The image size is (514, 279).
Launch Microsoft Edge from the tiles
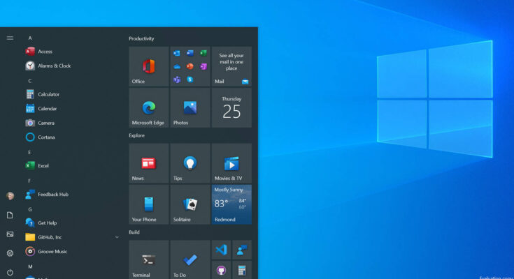[148, 107]
